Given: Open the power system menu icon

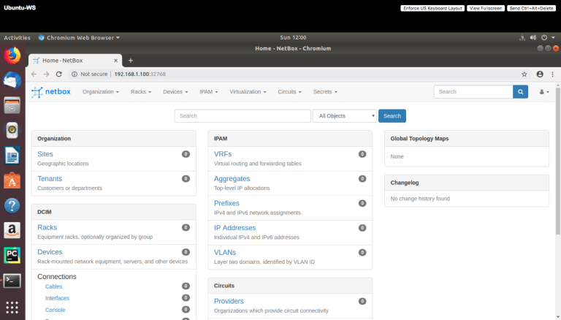Looking at the screenshot, I should tap(544, 37).
